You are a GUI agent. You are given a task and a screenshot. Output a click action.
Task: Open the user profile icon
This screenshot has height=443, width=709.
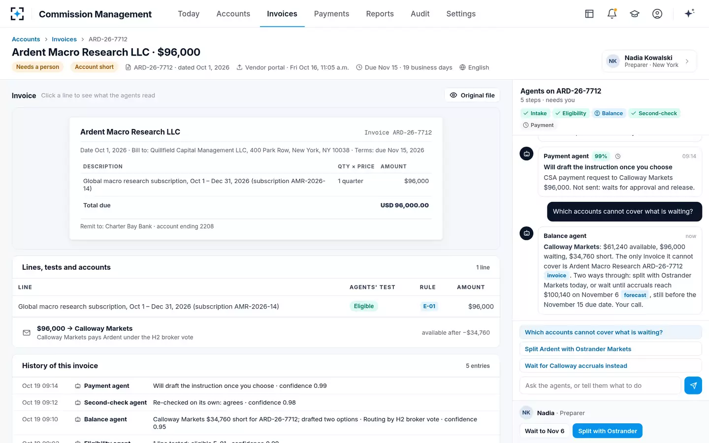657,14
